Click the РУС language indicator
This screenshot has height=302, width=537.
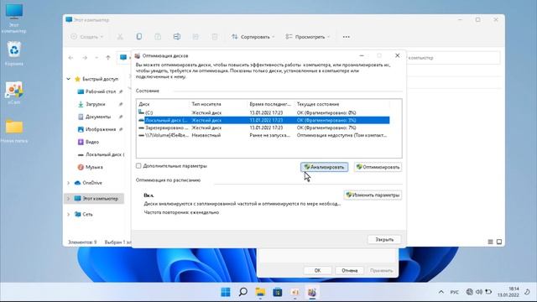point(455,292)
